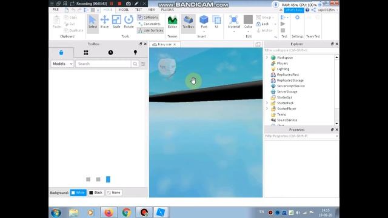This screenshot has height=218, width=388.
Task: Open the Filter Properties dropdown arrow
Action: click(x=337, y=136)
